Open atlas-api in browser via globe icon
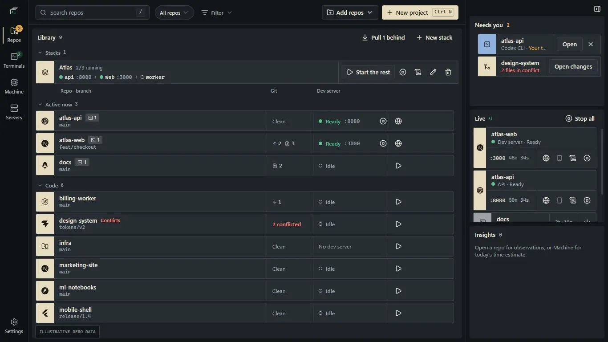This screenshot has height=342, width=608. click(x=398, y=121)
